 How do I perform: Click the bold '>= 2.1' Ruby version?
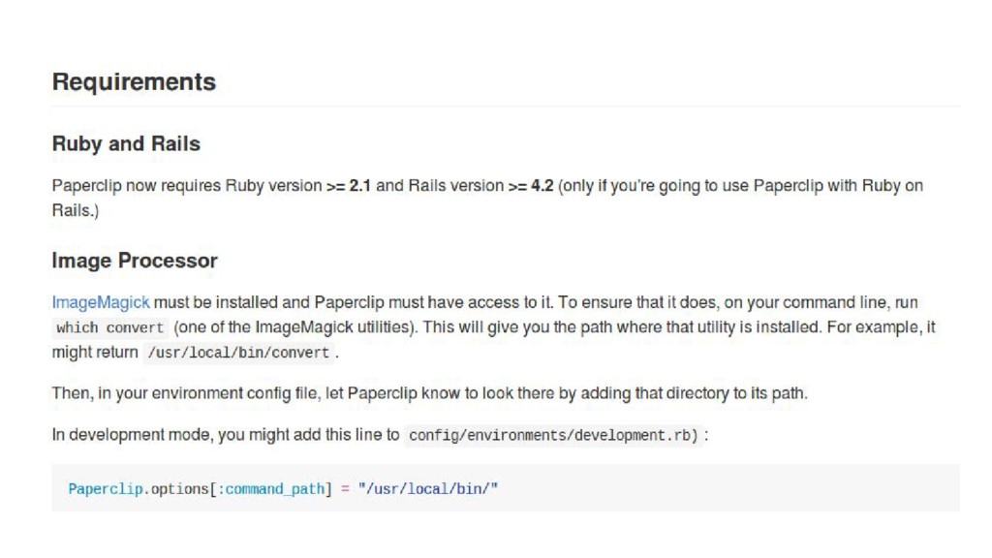[349, 186]
